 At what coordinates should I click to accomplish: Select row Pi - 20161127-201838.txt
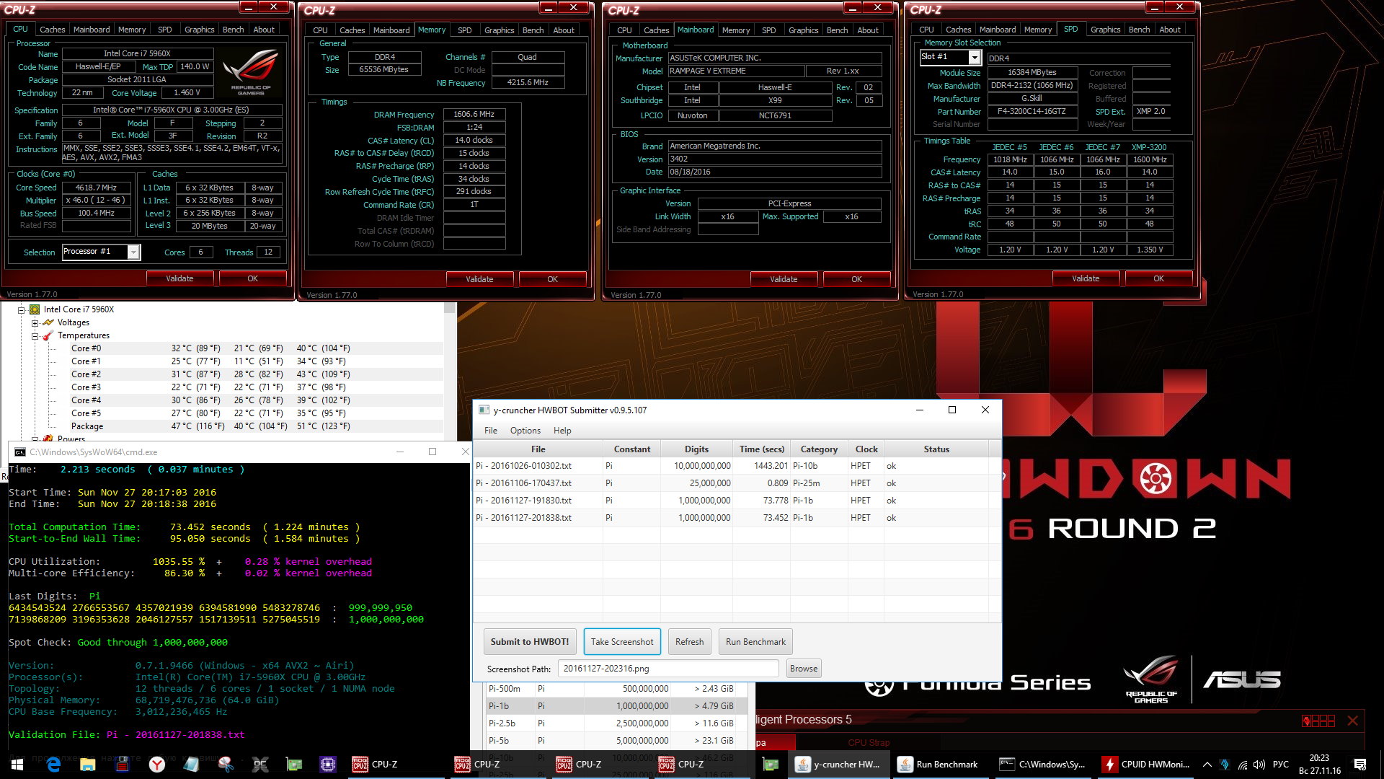(x=731, y=518)
